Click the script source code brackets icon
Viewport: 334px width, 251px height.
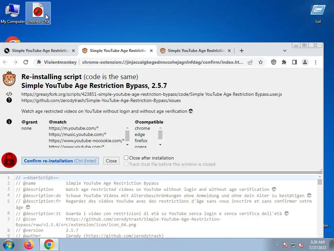coord(9,94)
